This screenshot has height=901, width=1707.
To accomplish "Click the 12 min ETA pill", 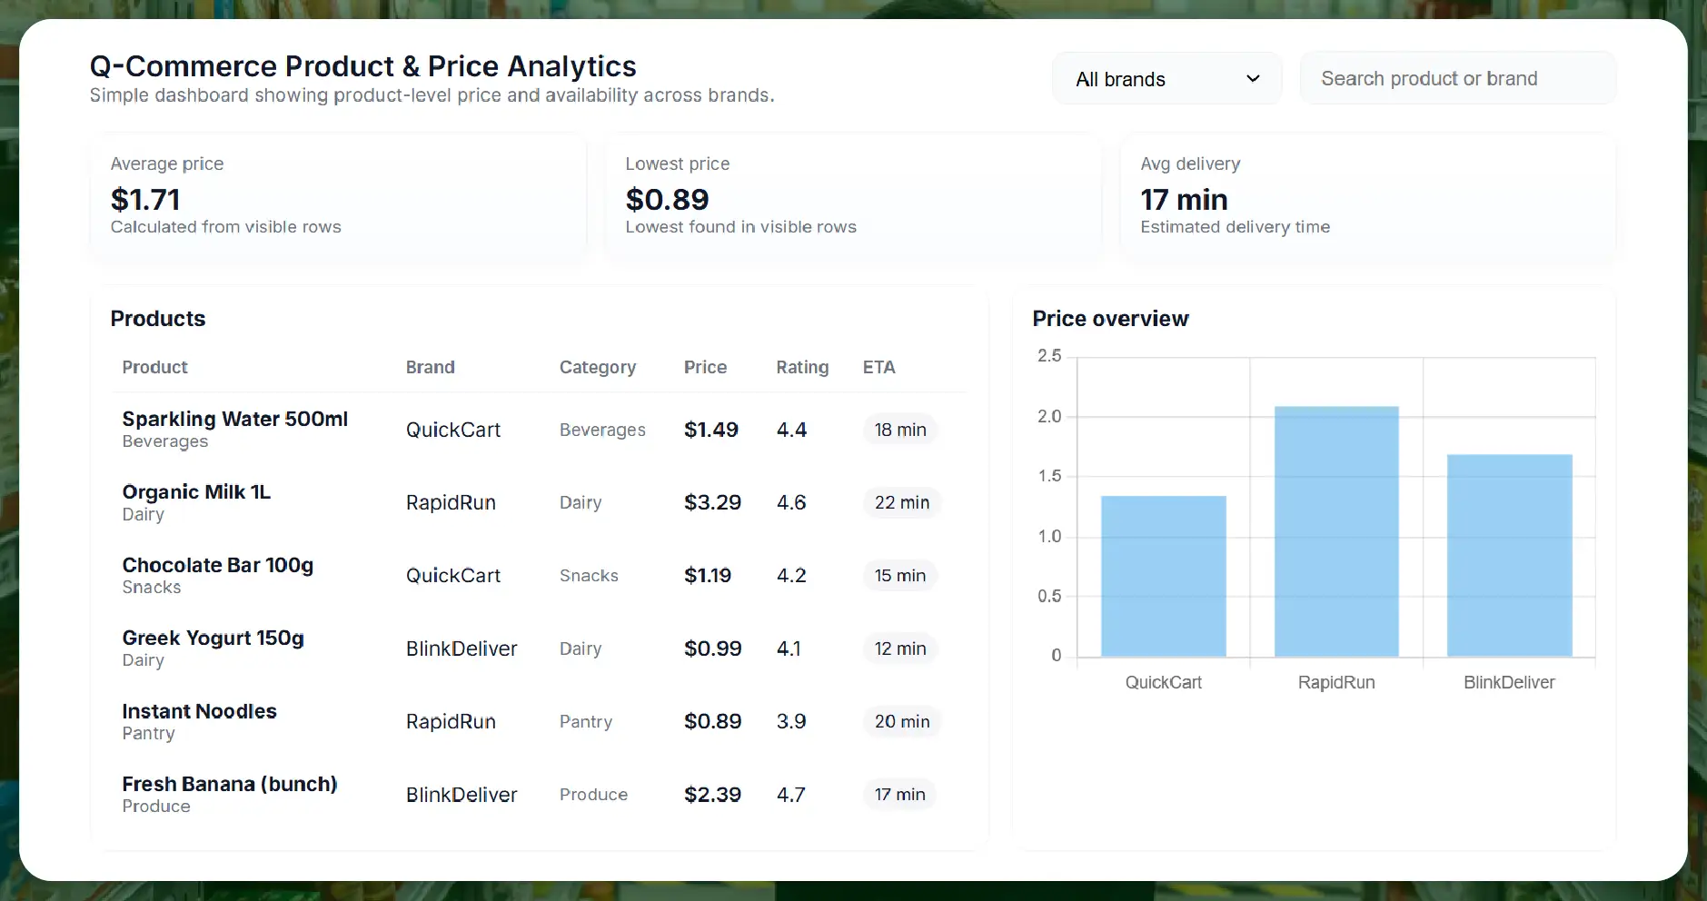I will point(900,648).
